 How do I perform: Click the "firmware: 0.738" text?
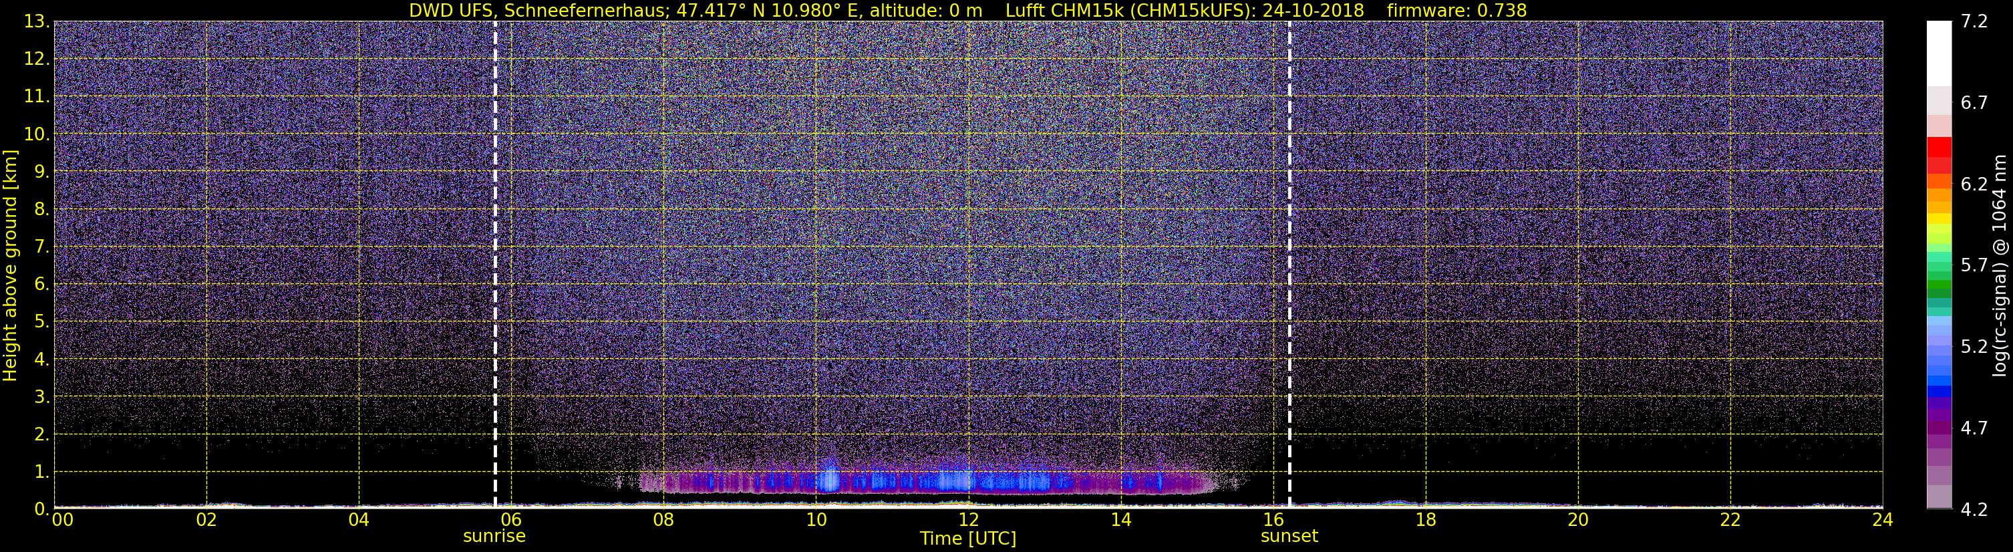[x=1456, y=10]
